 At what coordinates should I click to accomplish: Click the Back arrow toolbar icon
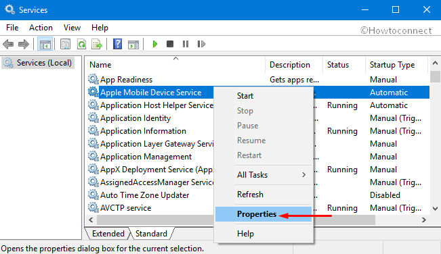click(8, 44)
